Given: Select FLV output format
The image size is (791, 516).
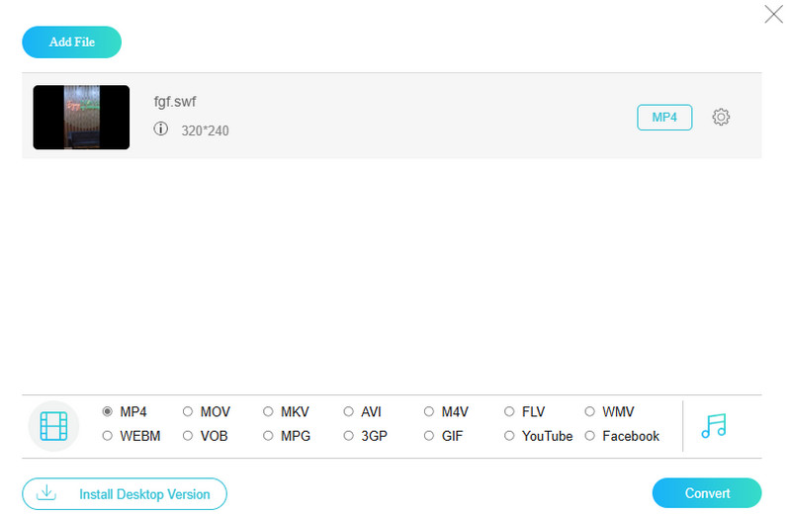Looking at the screenshot, I should [510, 411].
